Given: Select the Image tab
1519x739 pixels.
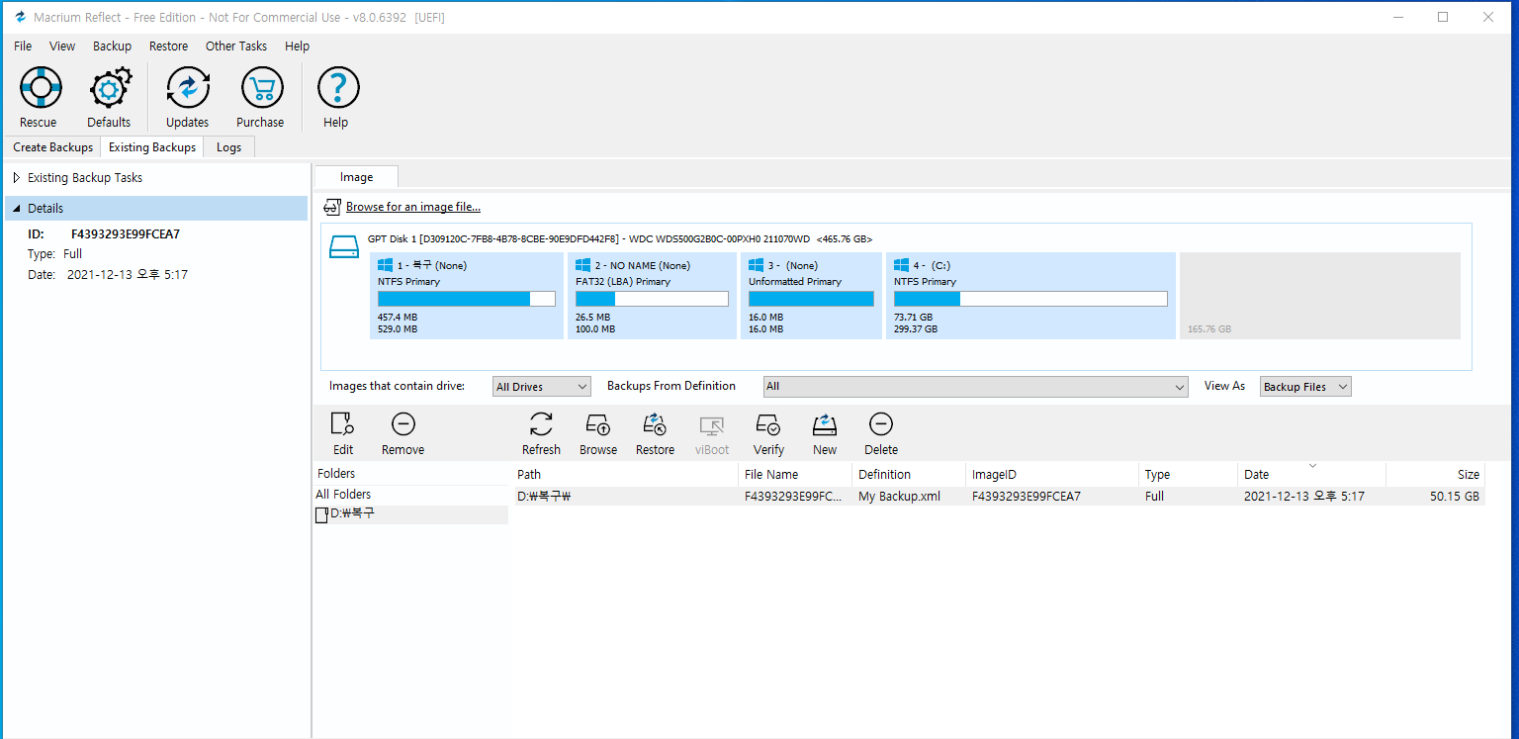Looking at the screenshot, I should pyautogui.click(x=356, y=177).
